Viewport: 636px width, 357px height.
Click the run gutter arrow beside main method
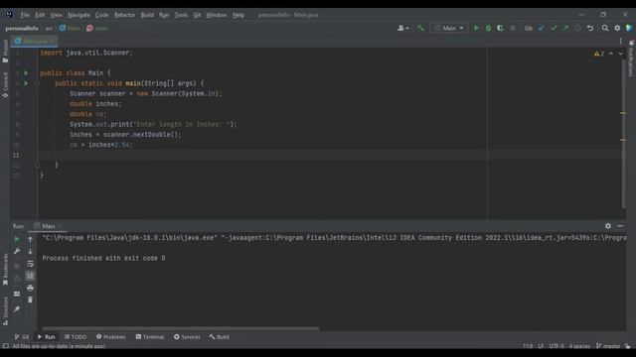coord(26,83)
